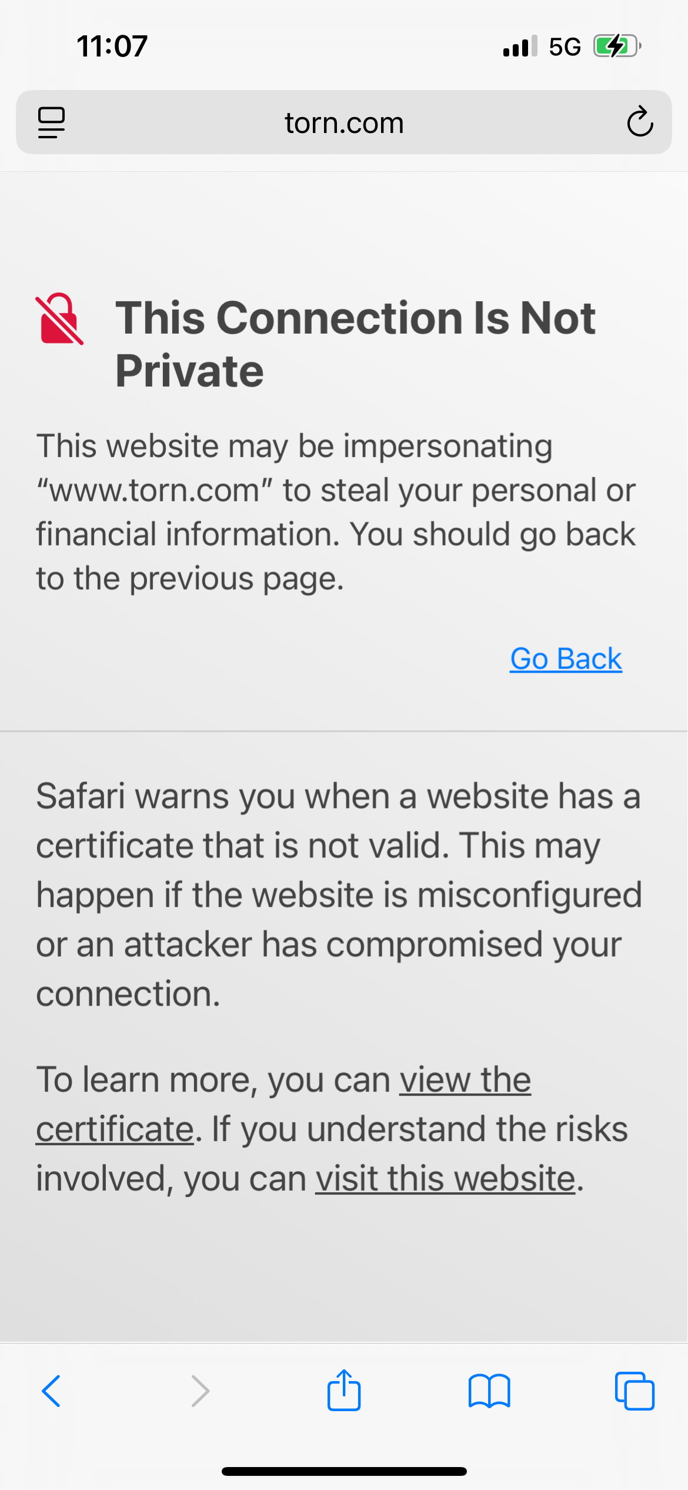The height and width of the screenshot is (1490, 688).
Task: Tap the This Connection Is Not Private heading
Action: tap(355, 344)
